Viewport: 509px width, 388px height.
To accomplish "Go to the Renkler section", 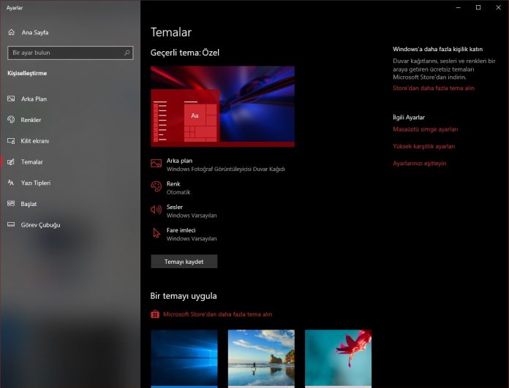I will point(70,120).
